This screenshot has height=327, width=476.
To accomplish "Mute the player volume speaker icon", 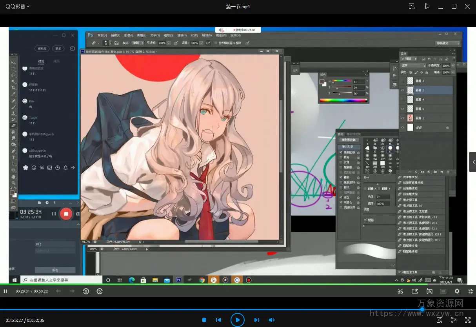I will pyautogui.click(x=272, y=320).
